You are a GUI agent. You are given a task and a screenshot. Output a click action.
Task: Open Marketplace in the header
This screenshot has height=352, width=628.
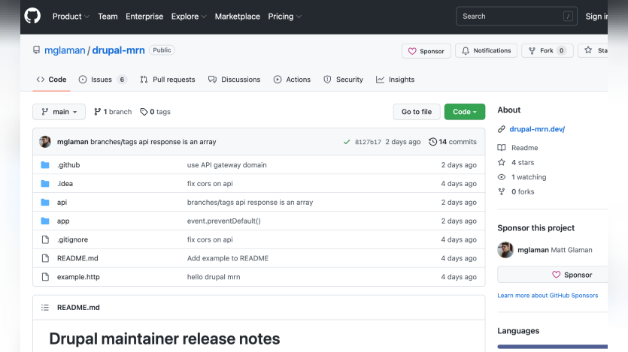(x=238, y=17)
